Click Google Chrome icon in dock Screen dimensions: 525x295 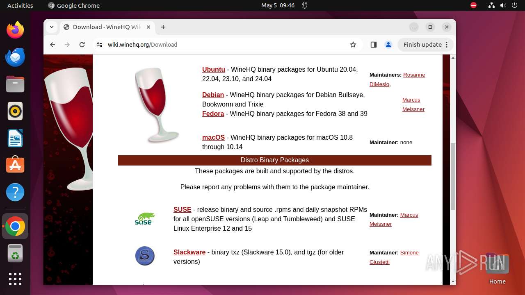coord(15,226)
